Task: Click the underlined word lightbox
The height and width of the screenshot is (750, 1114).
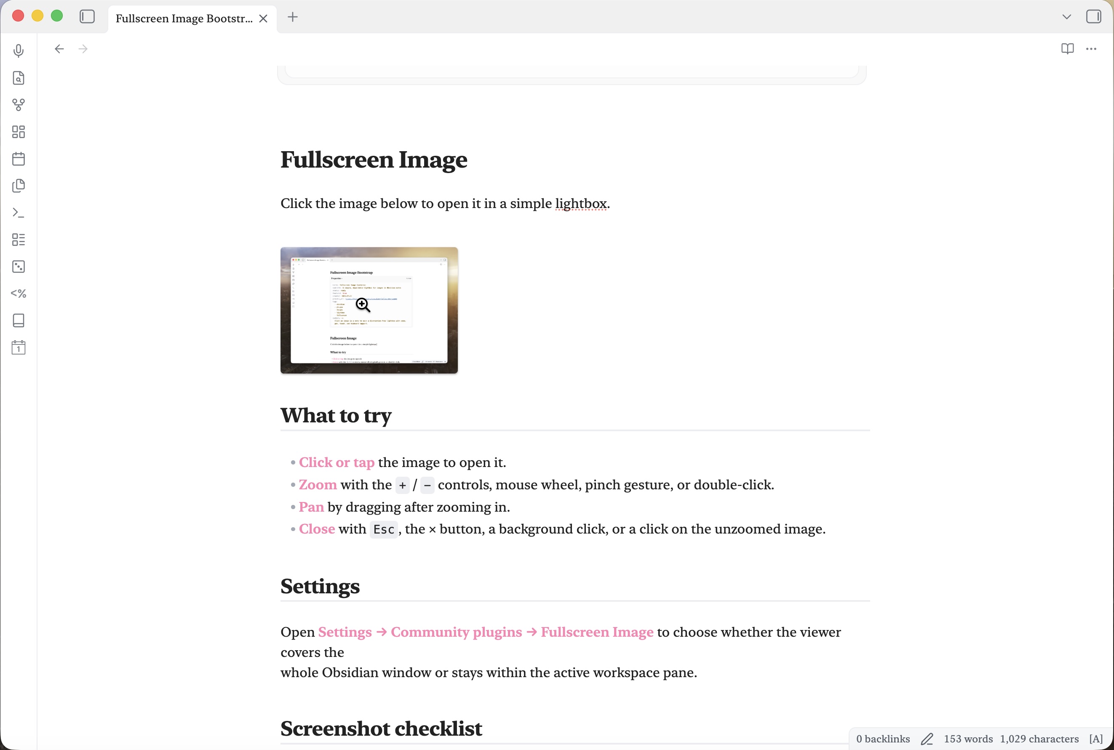Action: pos(581,204)
